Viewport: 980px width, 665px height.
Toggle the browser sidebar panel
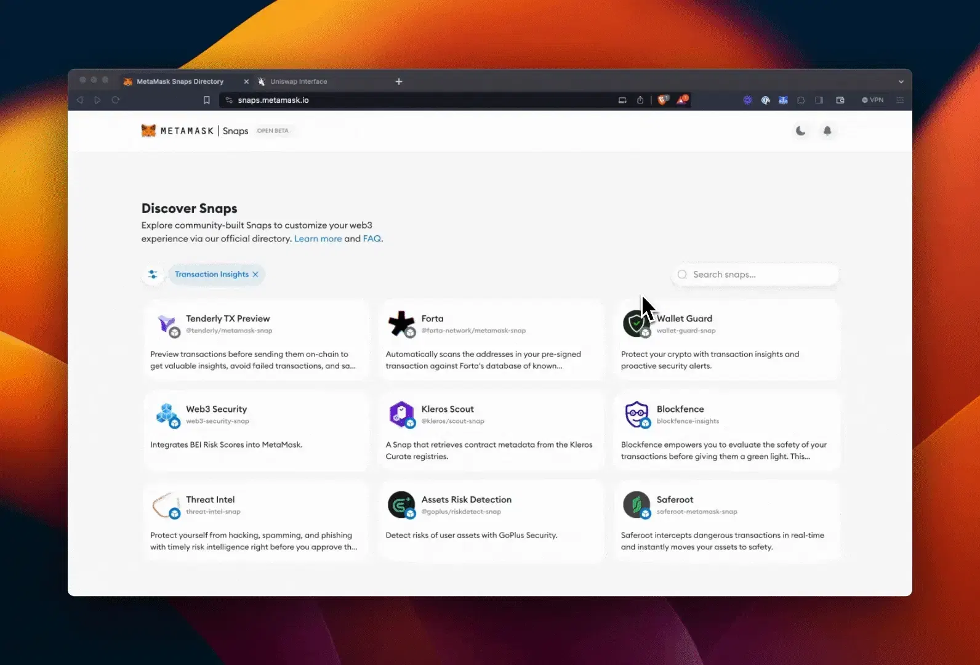(819, 100)
